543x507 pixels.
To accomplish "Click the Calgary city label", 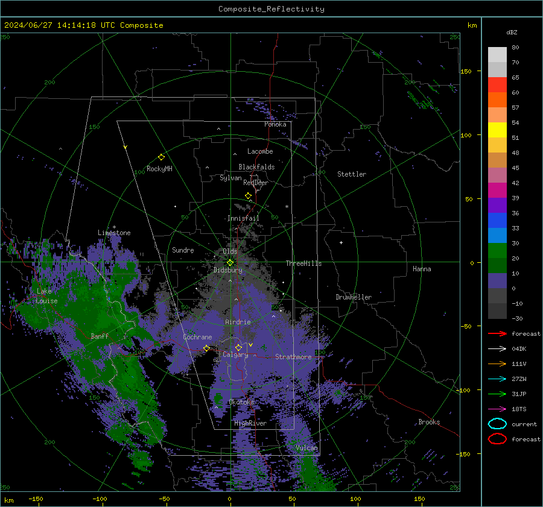I will (235, 354).
